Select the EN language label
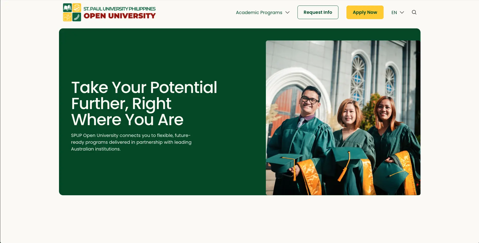This screenshot has width=479, height=243. (x=394, y=13)
